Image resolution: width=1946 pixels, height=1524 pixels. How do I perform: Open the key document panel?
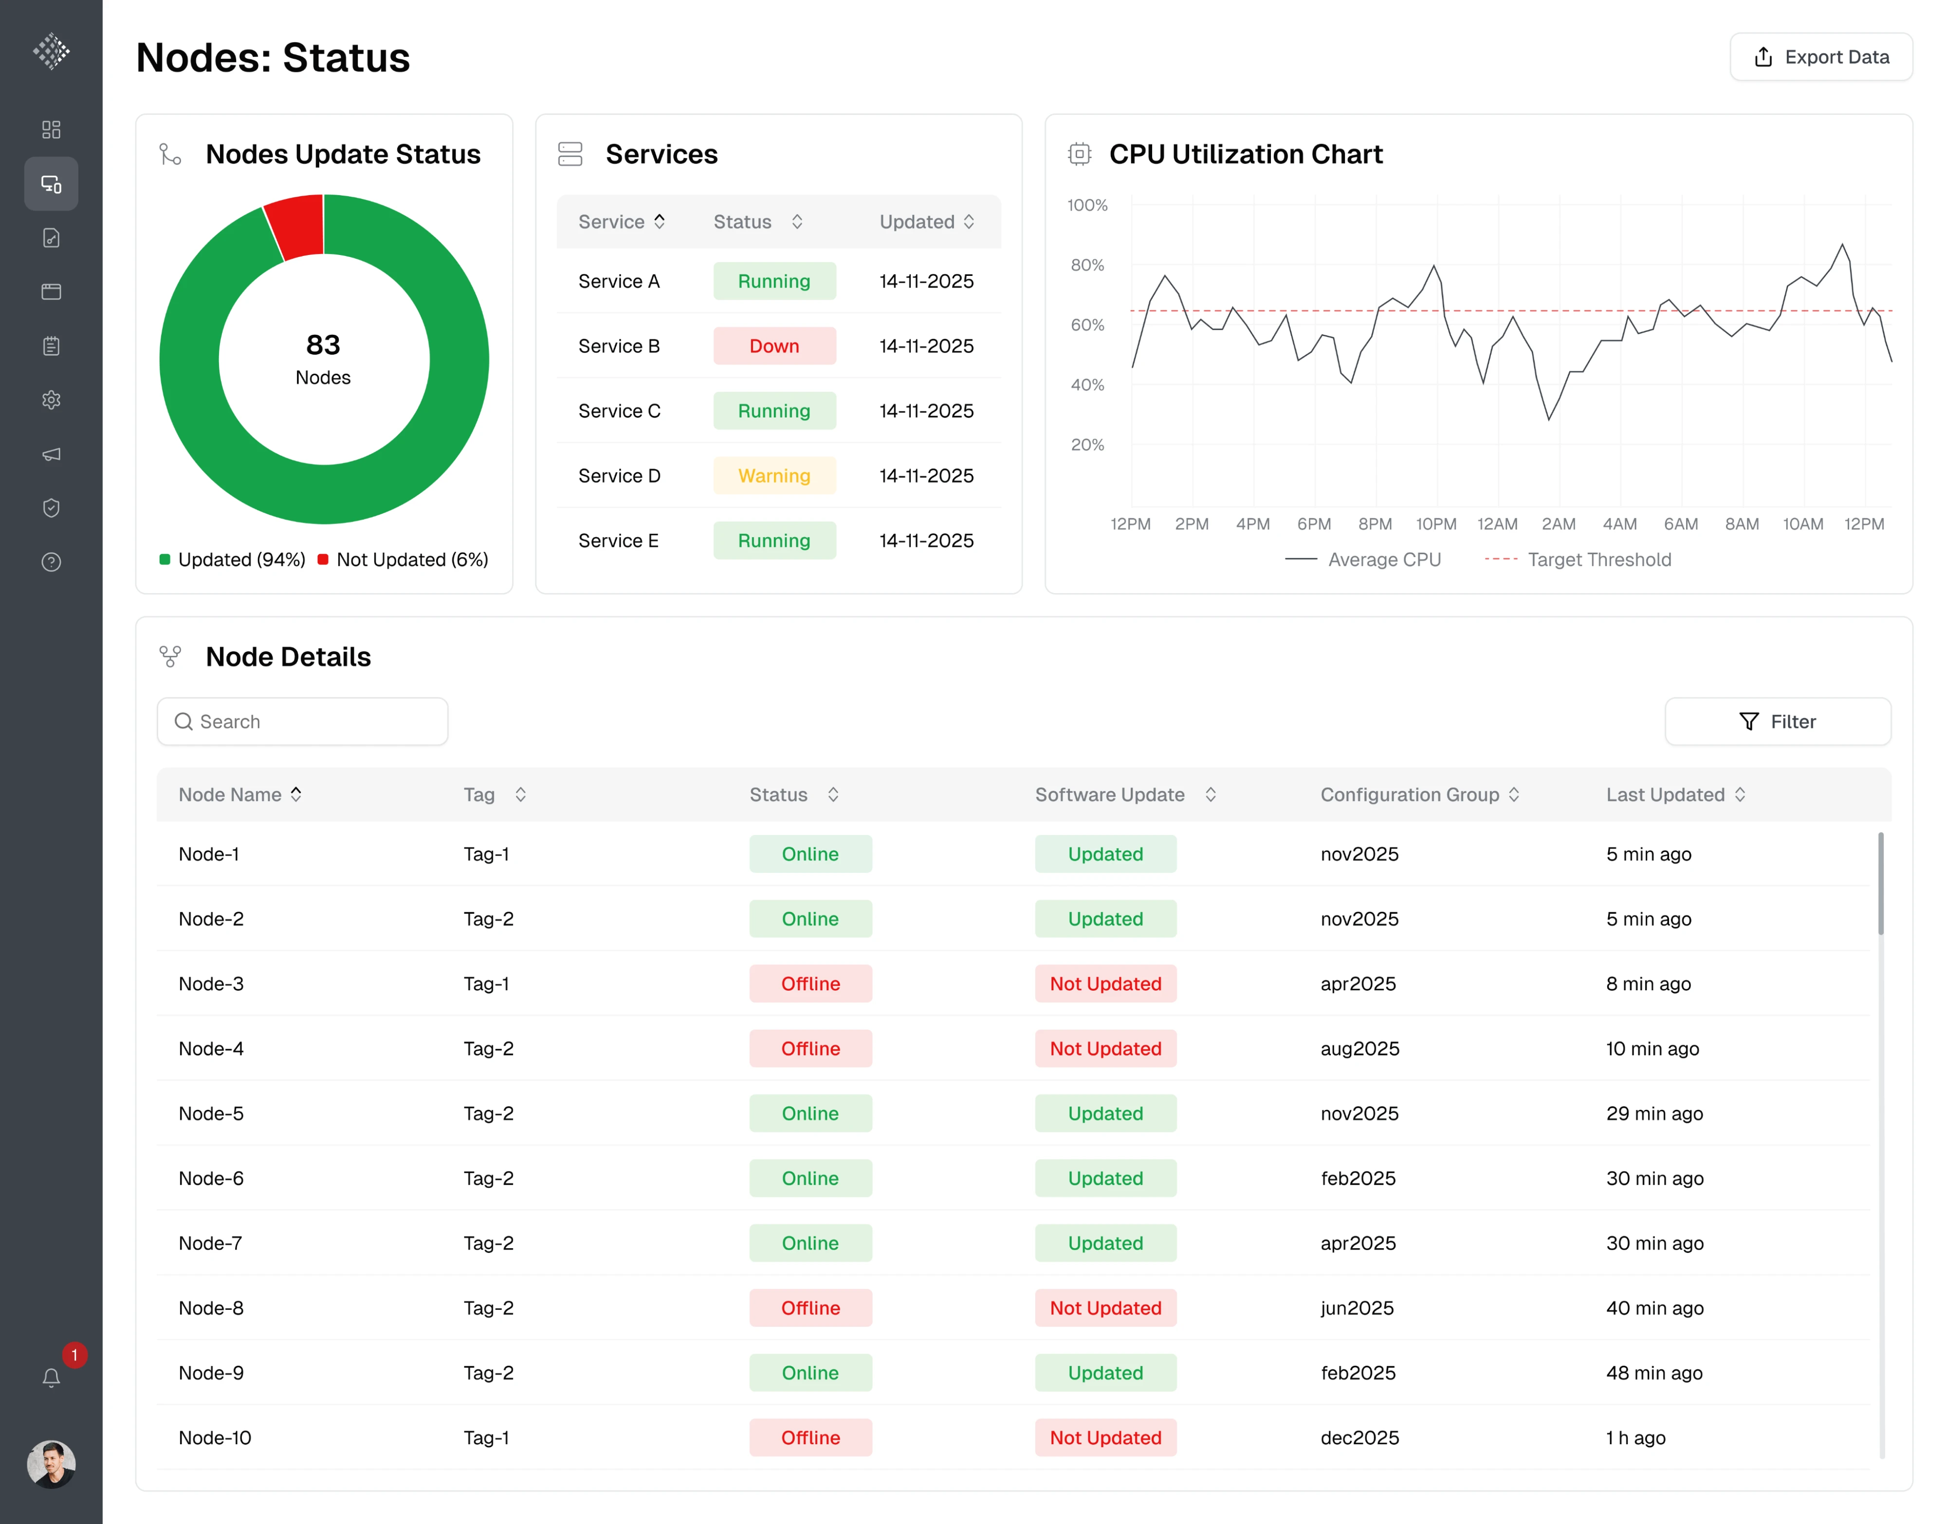[51, 237]
